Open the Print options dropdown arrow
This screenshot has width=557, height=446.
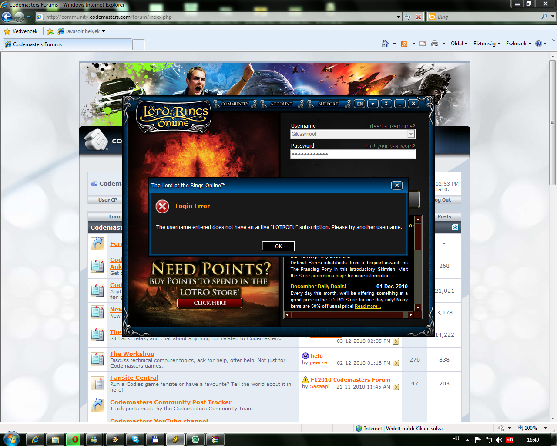tap(444, 44)
